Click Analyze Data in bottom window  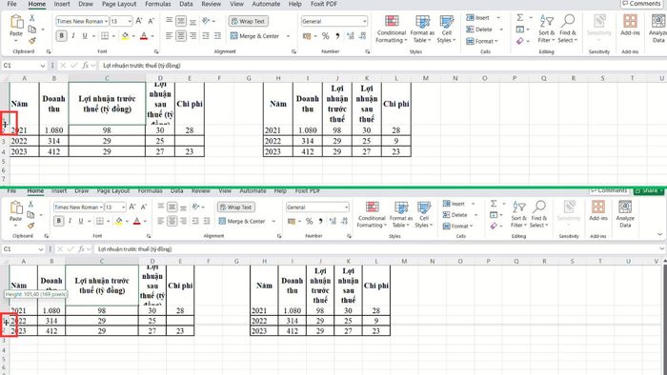[625, 214]
